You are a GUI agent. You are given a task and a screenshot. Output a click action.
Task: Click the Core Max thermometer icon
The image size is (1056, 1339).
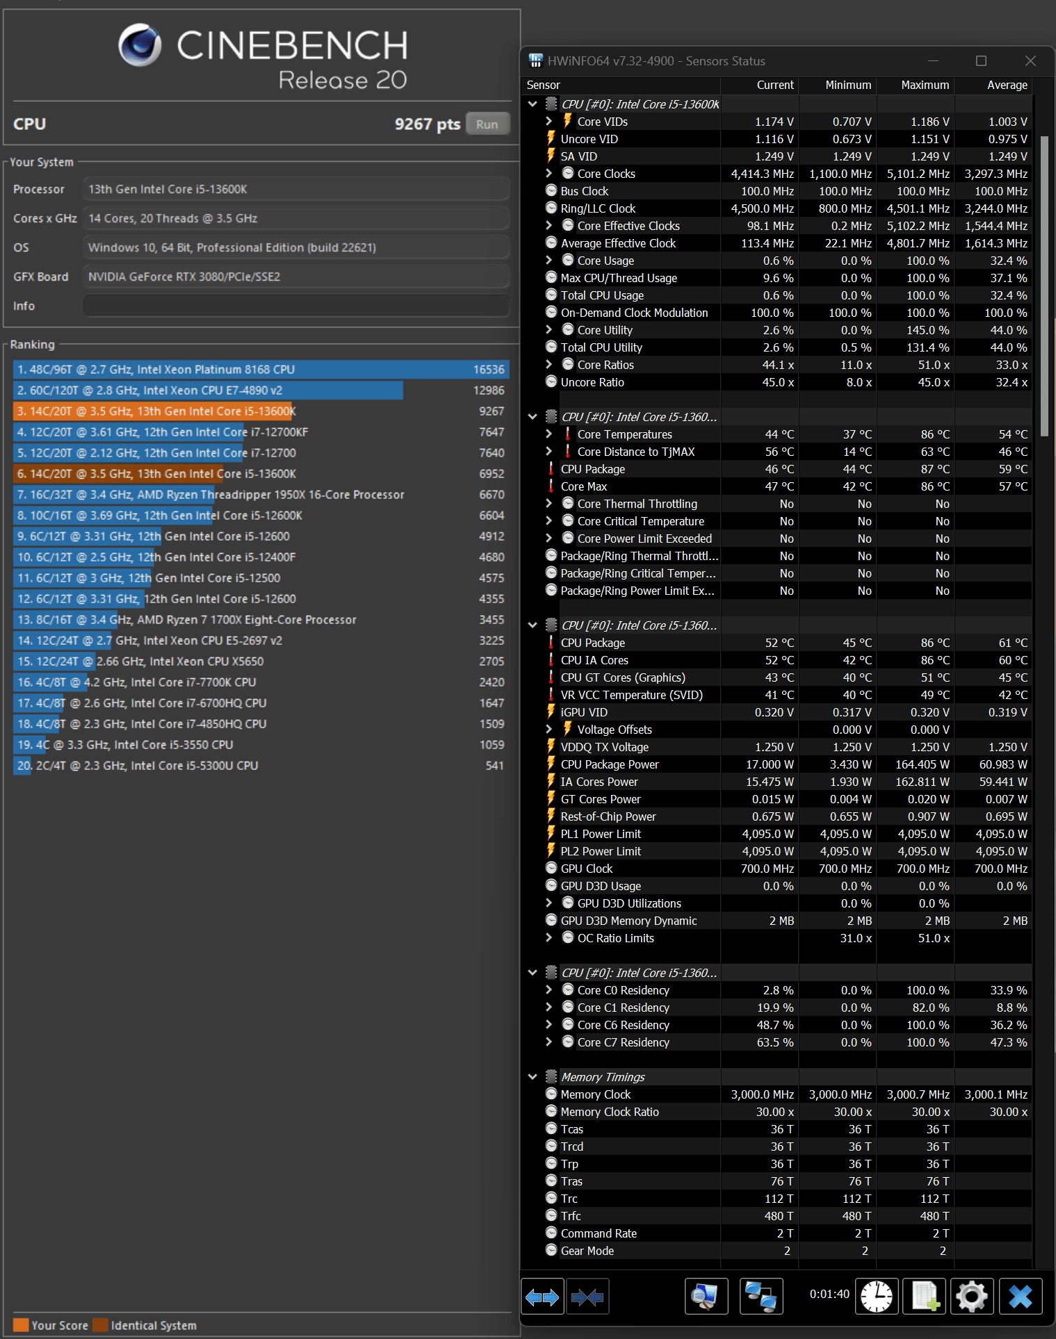tap(551, 486)
